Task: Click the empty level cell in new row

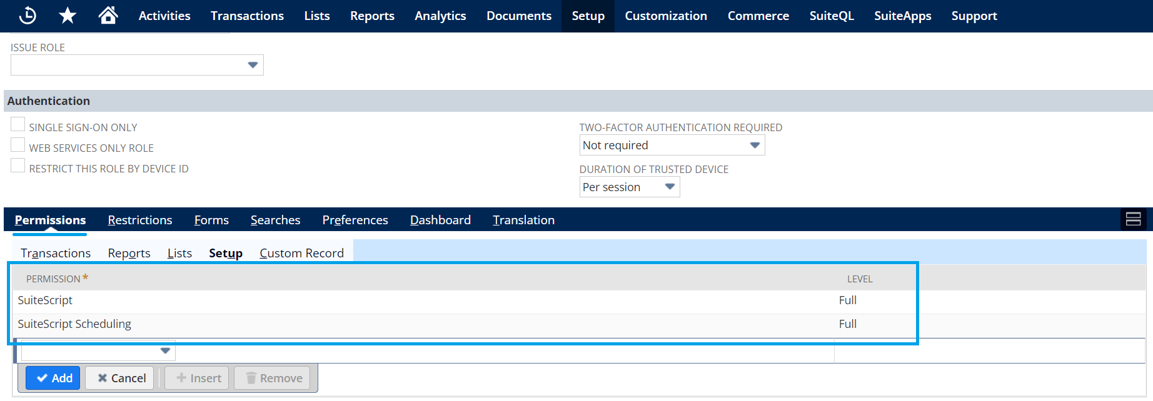Action: (x=990, y=350)
